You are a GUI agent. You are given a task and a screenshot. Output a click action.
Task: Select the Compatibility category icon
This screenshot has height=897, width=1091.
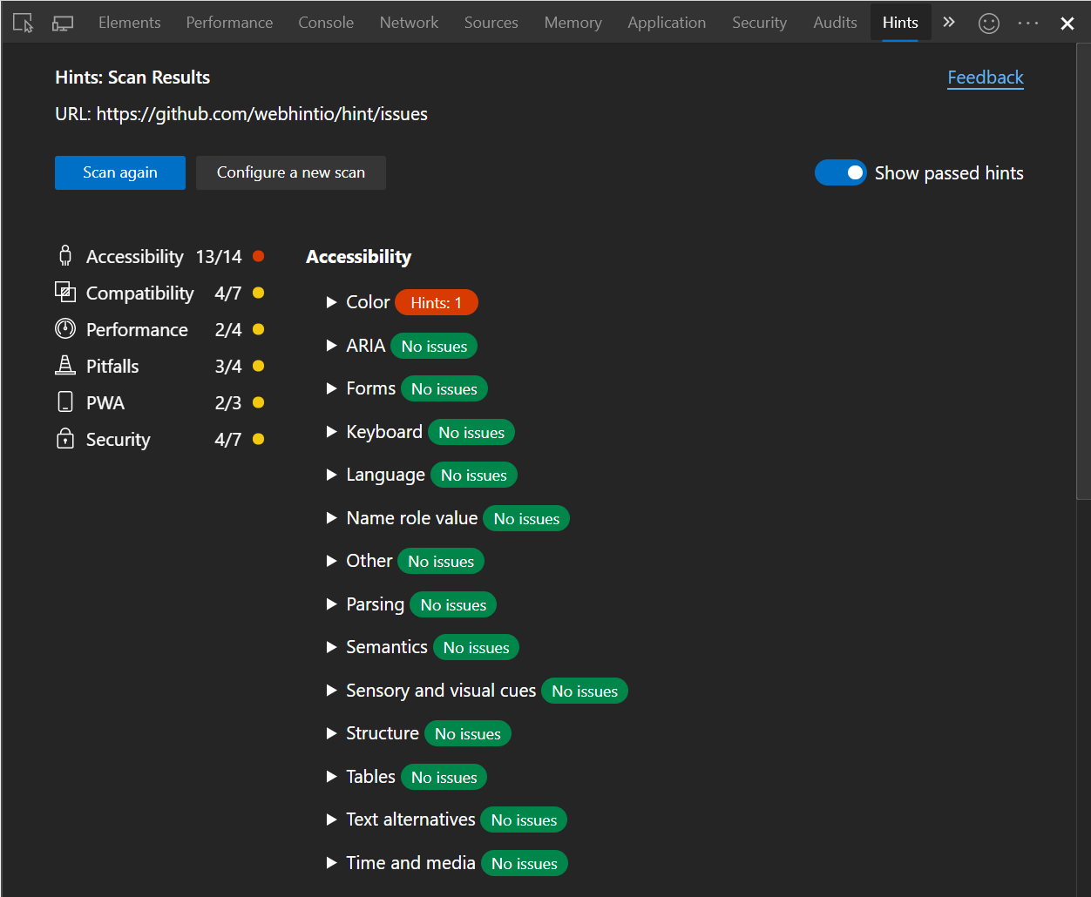coord(65,293)
